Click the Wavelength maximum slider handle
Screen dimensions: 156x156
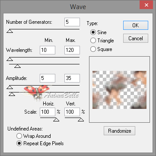[18, 66]
